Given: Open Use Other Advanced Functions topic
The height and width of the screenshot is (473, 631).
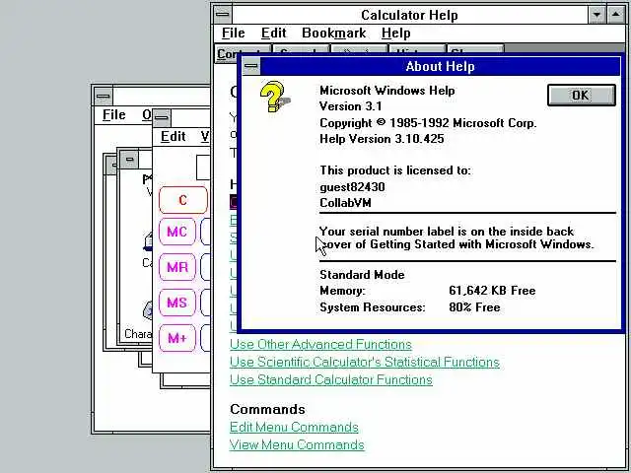Looking at the screenshot, I should (320, 344).
